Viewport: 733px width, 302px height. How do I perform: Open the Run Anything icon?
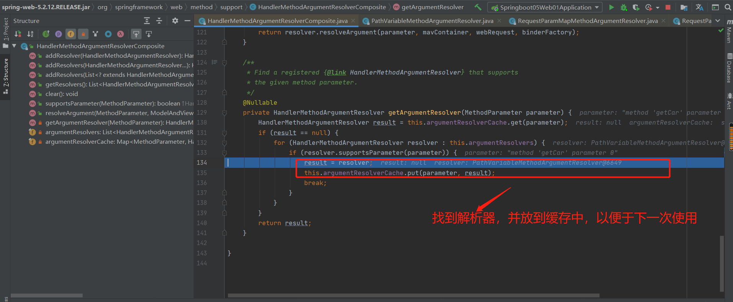(715, 7)
